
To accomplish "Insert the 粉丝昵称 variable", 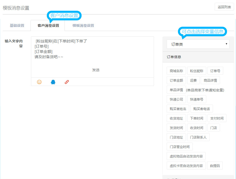I will pos(196,71).
